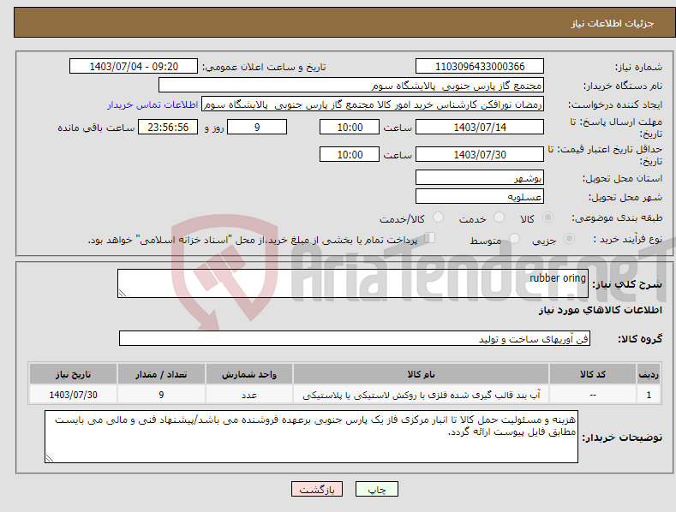Click the بازگشت (back) button
676x512 pixels.
(317, 489)
